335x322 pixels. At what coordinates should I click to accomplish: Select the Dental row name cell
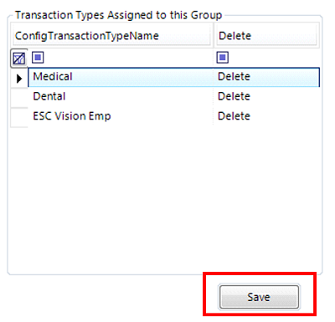click(121, 96)
